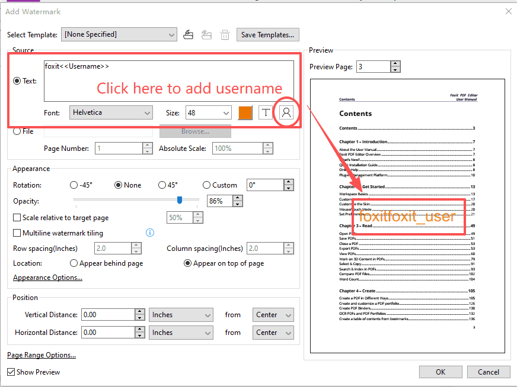This screenshot has width=517, height=387.
Task: Open the Helvetica font dropdown
Action: (111, 112)
